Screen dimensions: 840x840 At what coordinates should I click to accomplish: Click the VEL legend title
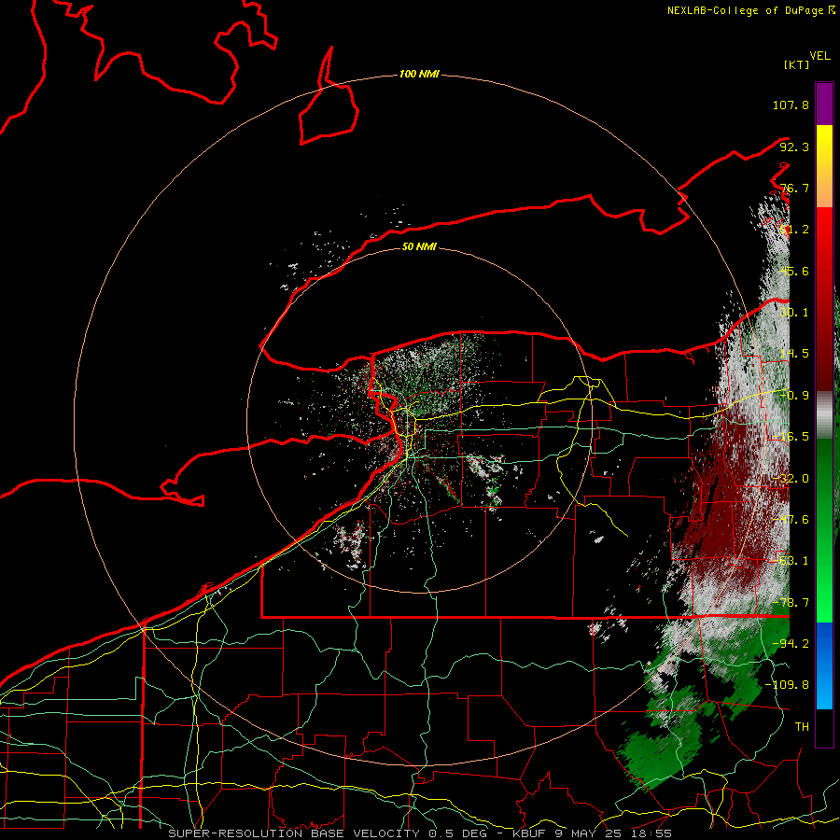point(819,56)
